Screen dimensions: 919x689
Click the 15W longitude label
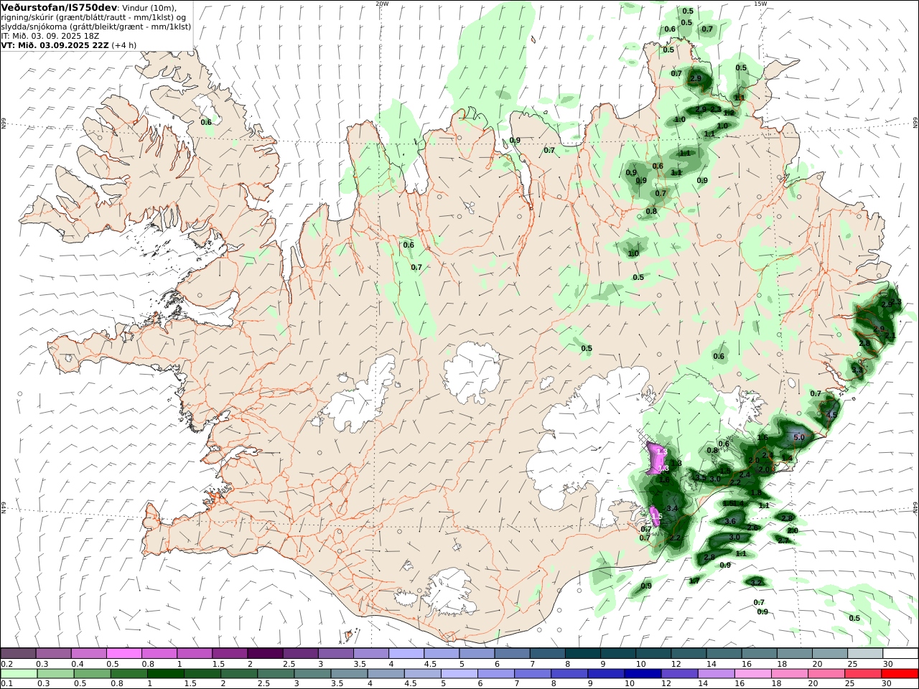tap(760, 4)
